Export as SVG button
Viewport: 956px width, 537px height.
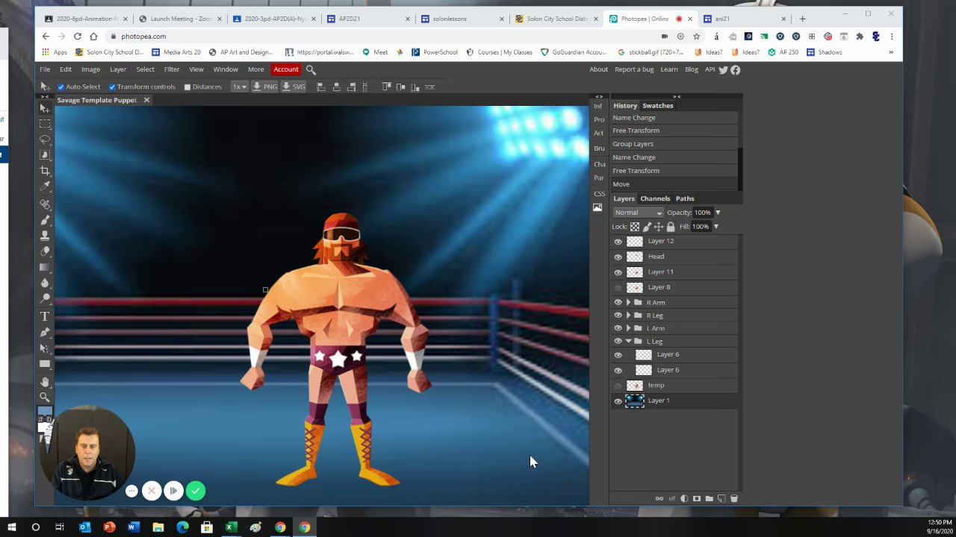click(x=294, y=87)
